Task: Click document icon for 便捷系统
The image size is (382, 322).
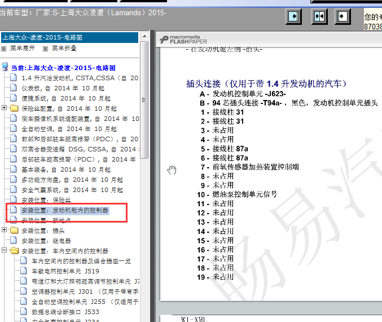Action: (14, 98)
